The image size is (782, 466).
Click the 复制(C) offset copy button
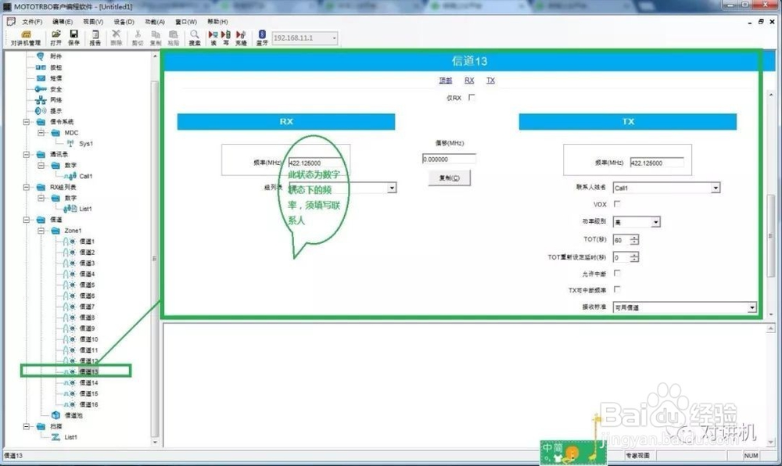click(x=449, y=178)
